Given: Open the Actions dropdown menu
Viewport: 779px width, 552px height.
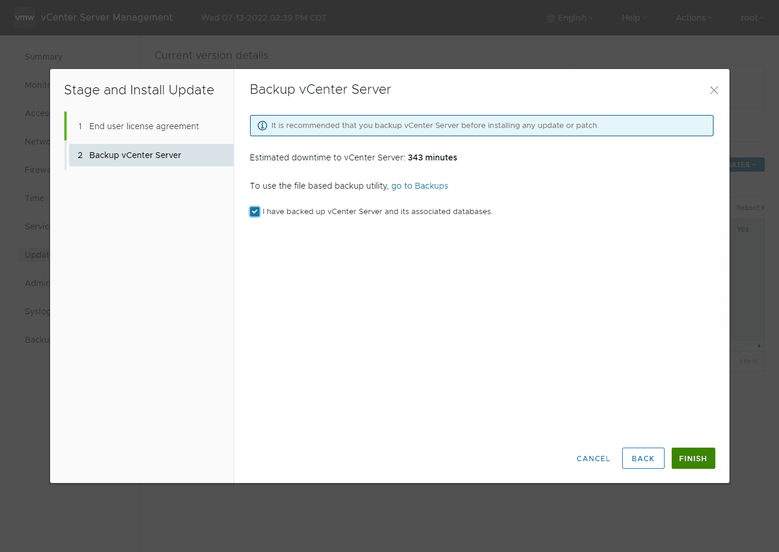Looking at the screenshot, I should (x=693, y=18).
